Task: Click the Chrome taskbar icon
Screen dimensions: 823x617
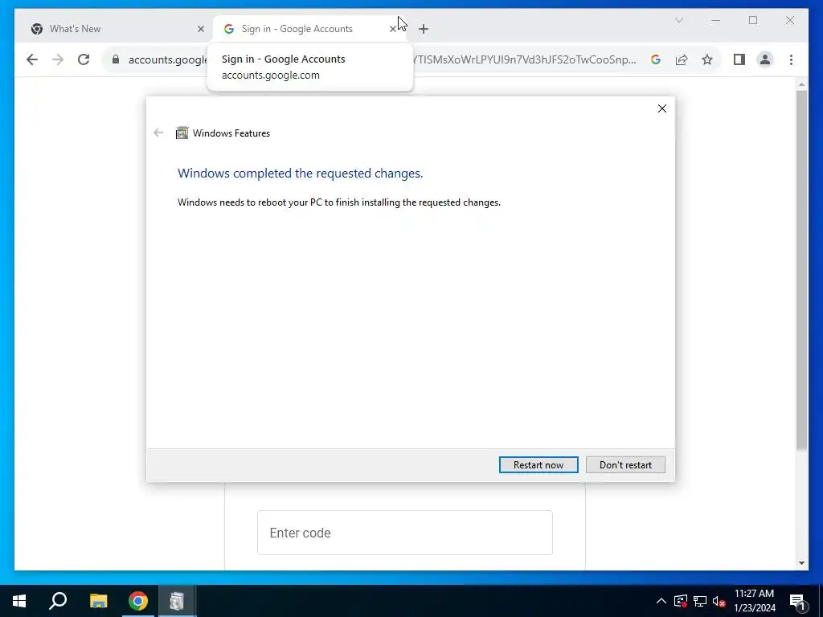Action: pyautogui.click(x=138, y=601)
